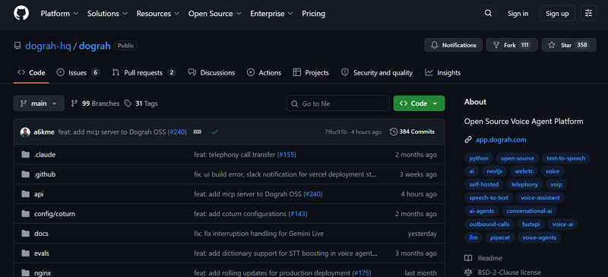The image size is (608, 277).
Task: Select the fastapi topic tag
Action: [530, 224]
